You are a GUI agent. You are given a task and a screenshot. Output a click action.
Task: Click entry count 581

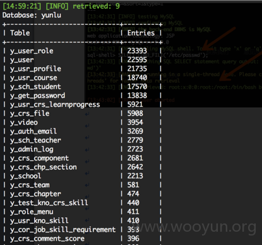(x=133, y=185)
